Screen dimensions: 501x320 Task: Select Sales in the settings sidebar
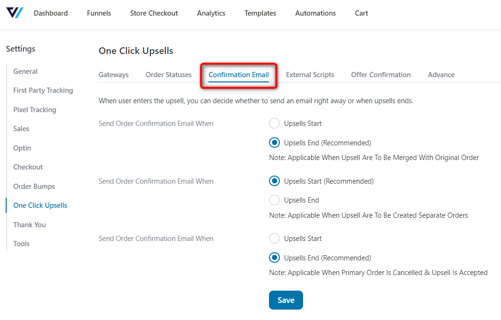[x=21, y=129]
